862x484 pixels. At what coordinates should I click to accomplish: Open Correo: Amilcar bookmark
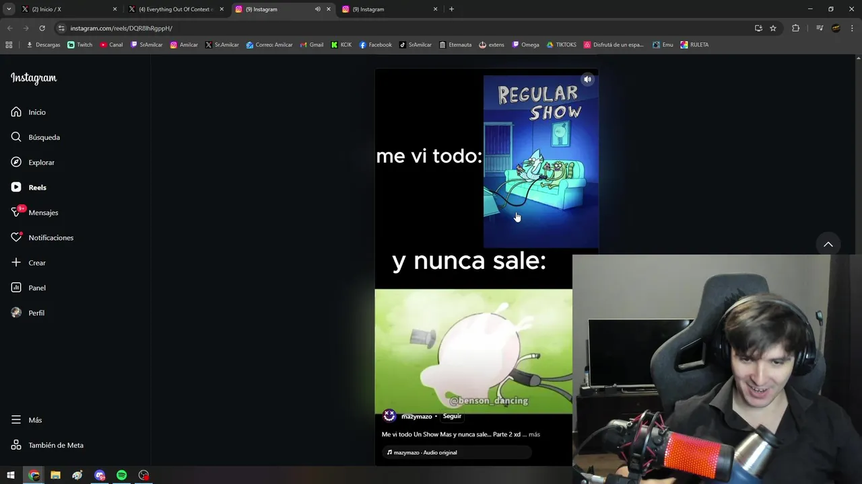click(269, 45)
